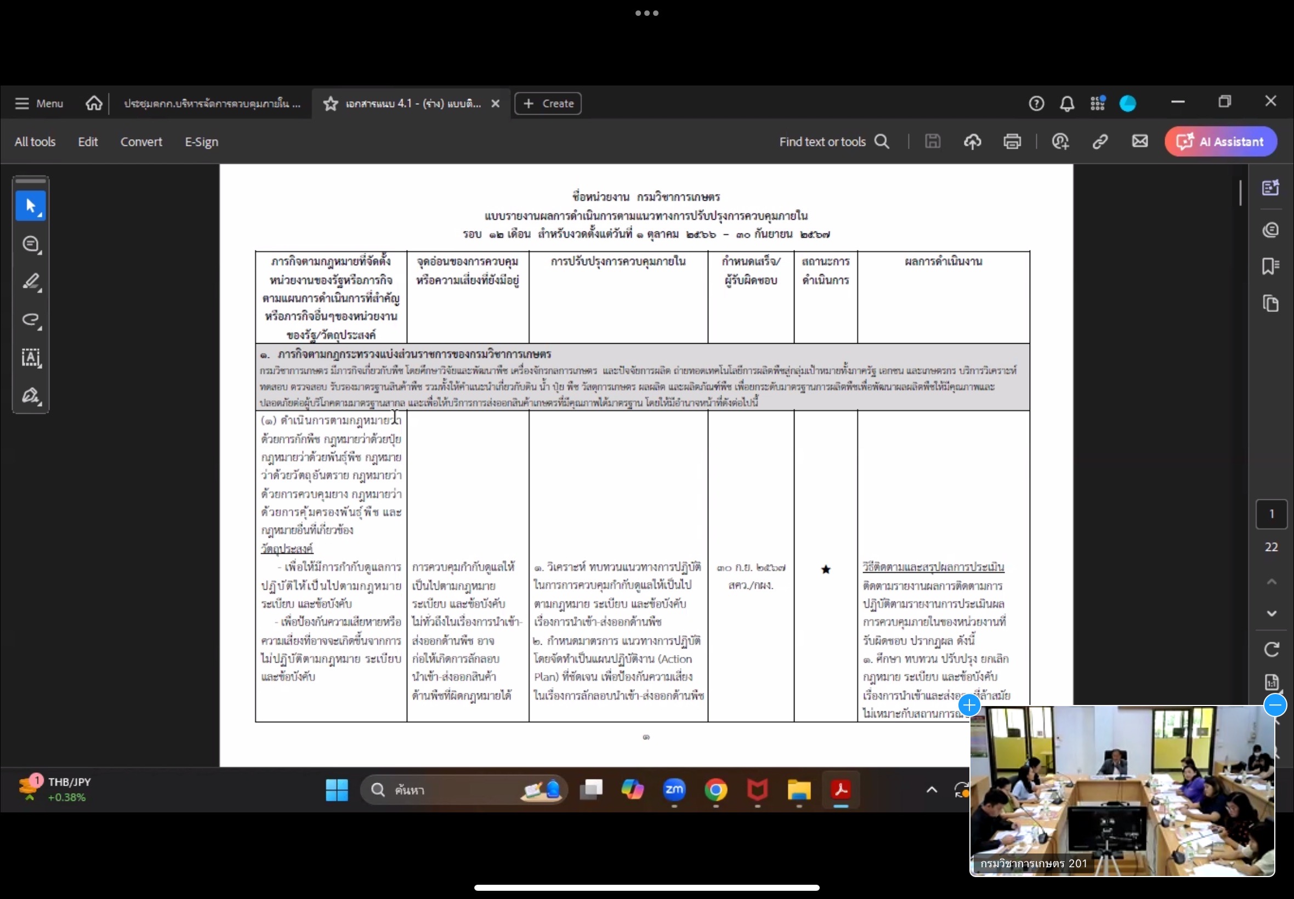Switch to the first document tab

click(212, 104)
